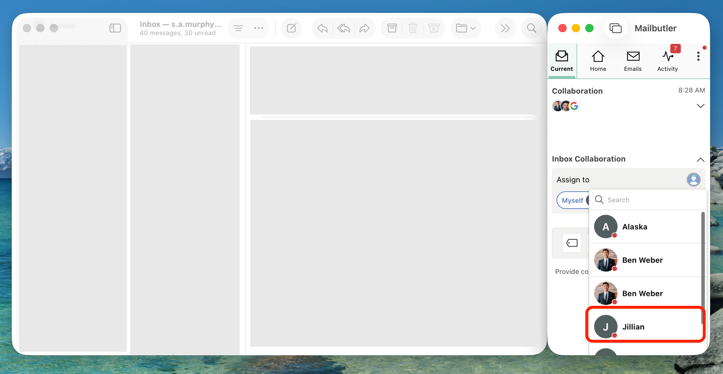Switch to the Current tab
This screenshot has width=723, height=374.
click(x=562, y=61)
